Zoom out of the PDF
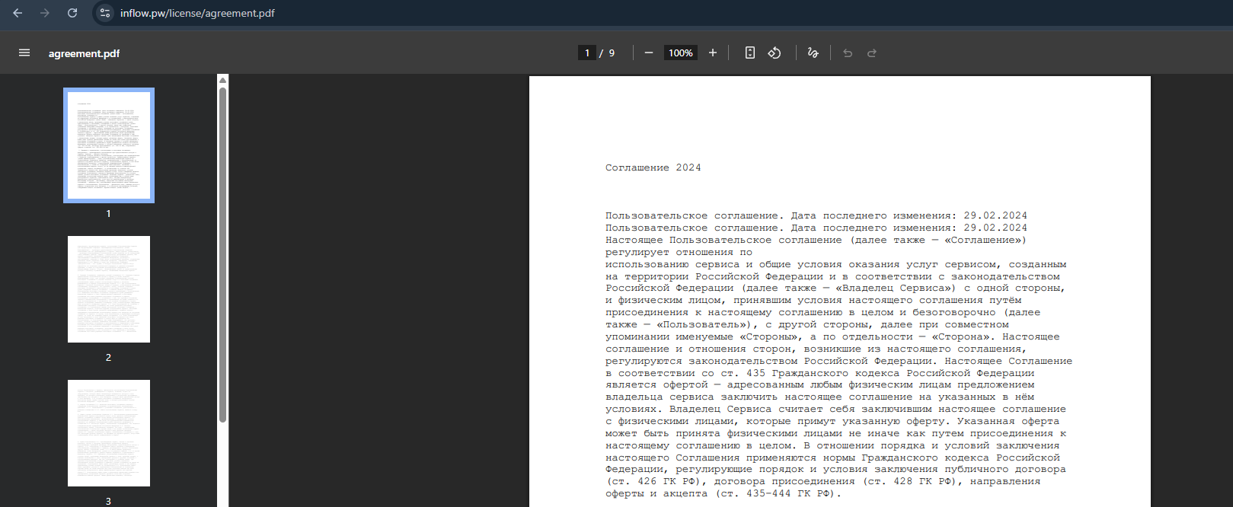 [649, 53]
